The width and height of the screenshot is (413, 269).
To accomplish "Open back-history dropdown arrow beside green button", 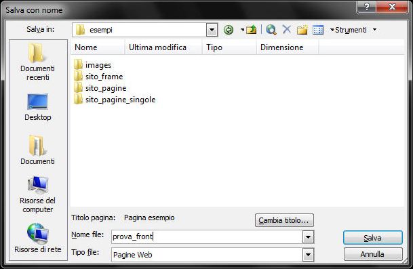I will [242, 30].
